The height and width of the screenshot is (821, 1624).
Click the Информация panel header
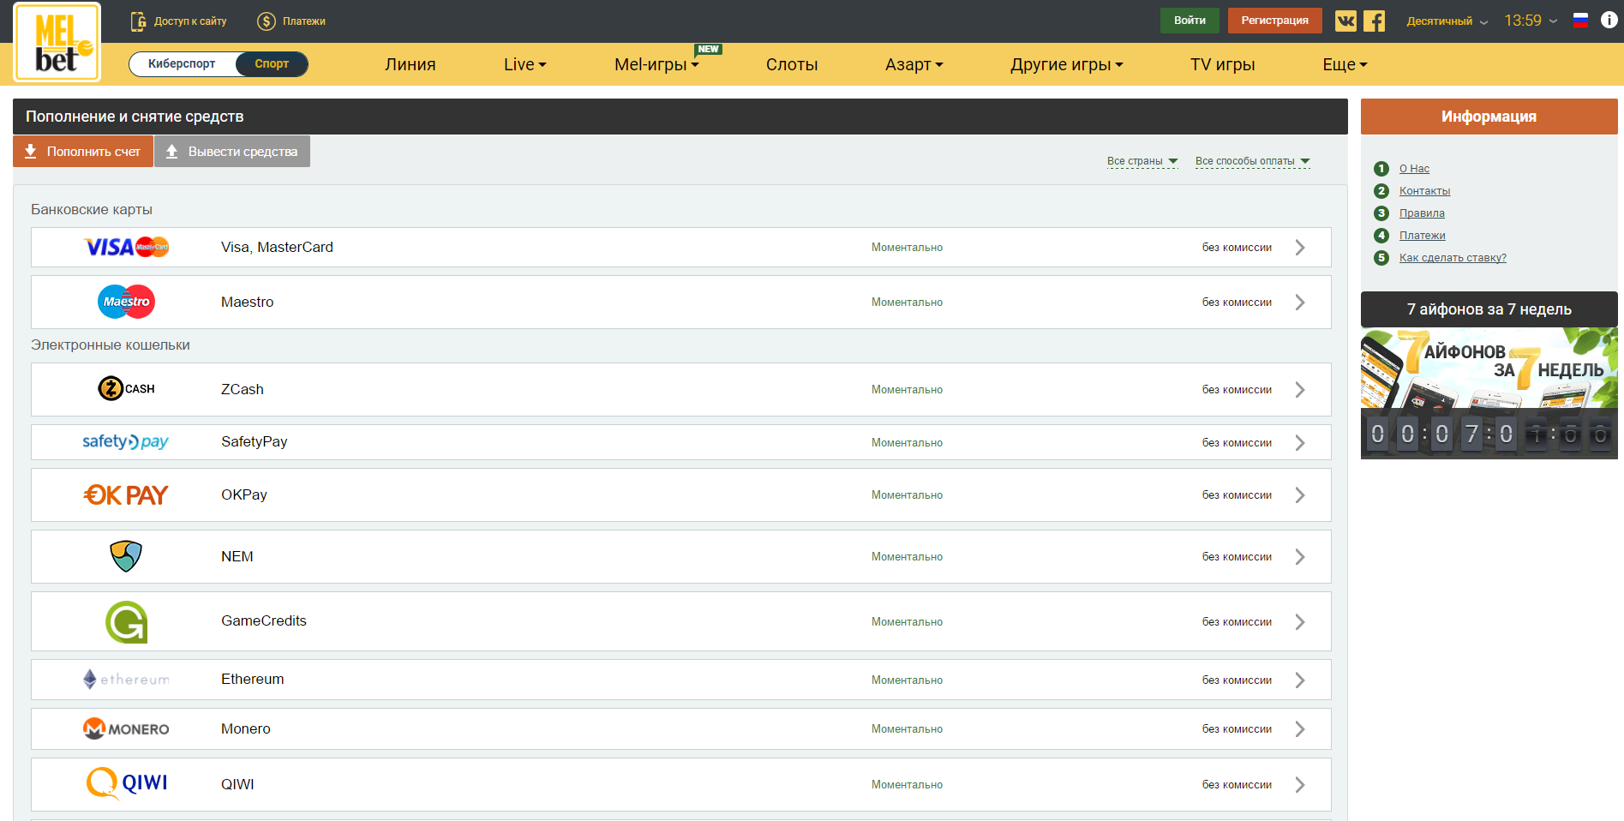(1489, 117)
